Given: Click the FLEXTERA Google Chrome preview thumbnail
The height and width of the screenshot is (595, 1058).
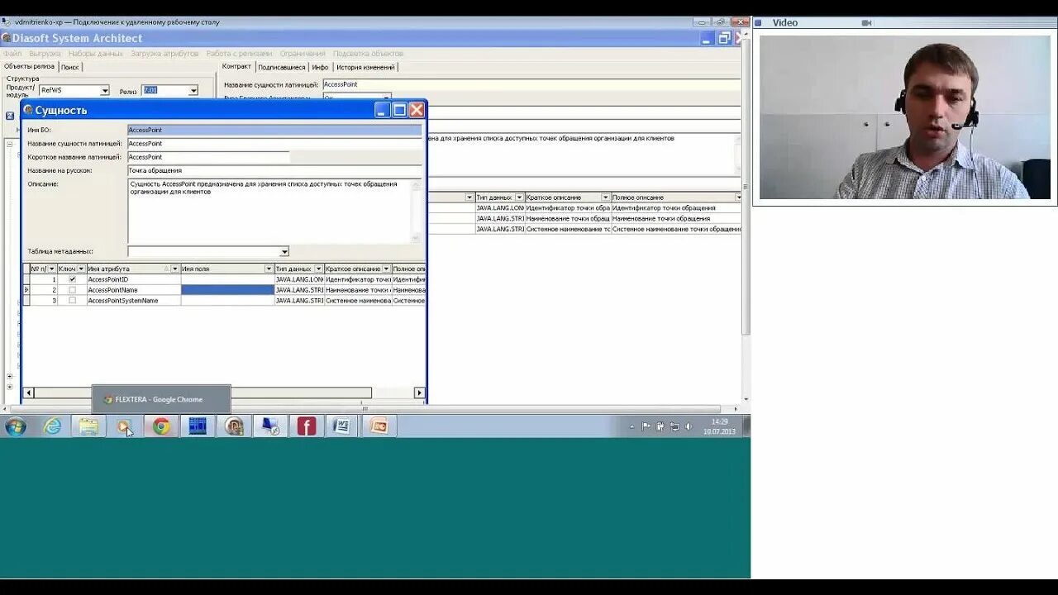Looking at the screenshot, I should (x=160, y=399).
